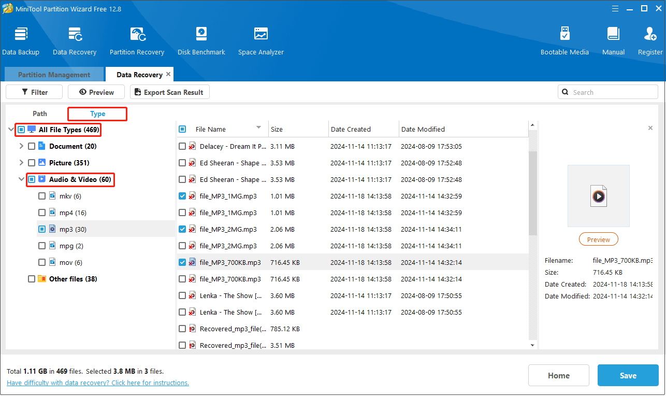Check the Document (20) checkbox
The height and width of the screenshot is (396, 666).
[x=32, y=146]
